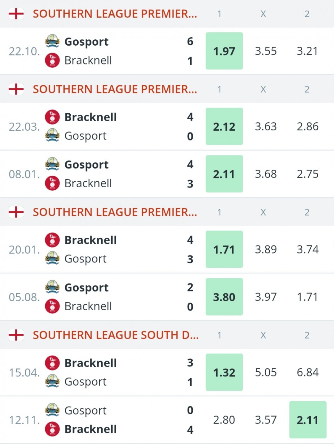Click England flag beside Southern League South header
This screenshot has height=448, width=334.
pyautogui.click(x=16, y=335)
